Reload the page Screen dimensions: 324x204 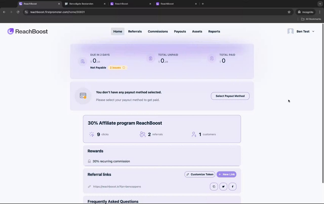tap(18, 12)
